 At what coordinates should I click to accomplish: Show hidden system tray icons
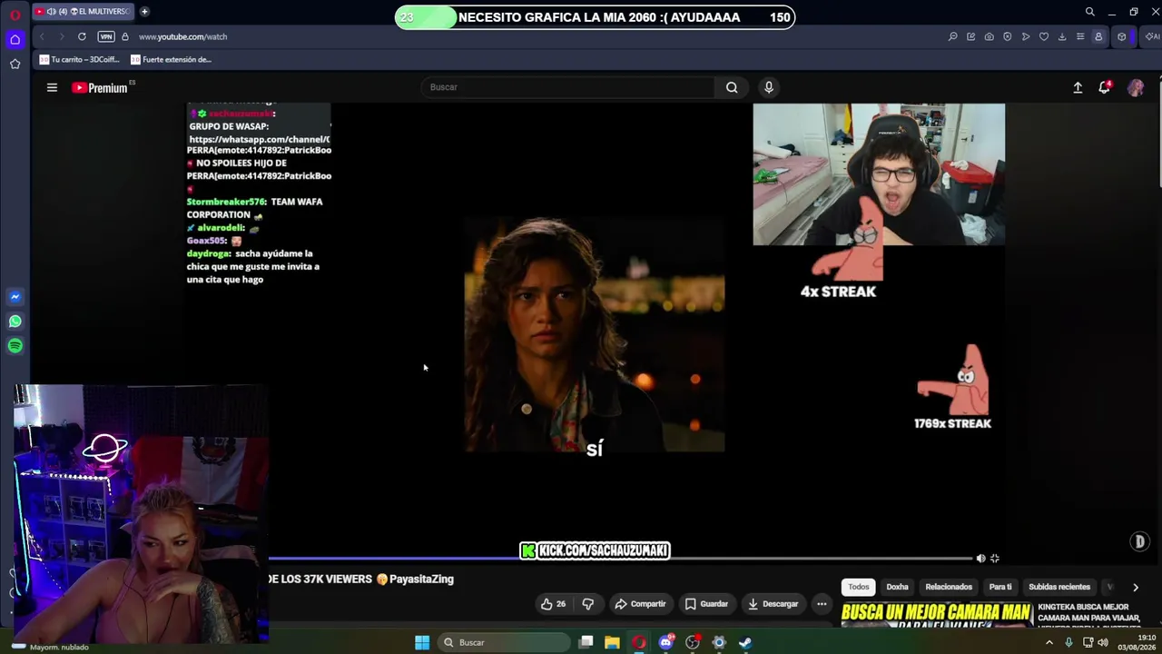[1049, 642]
